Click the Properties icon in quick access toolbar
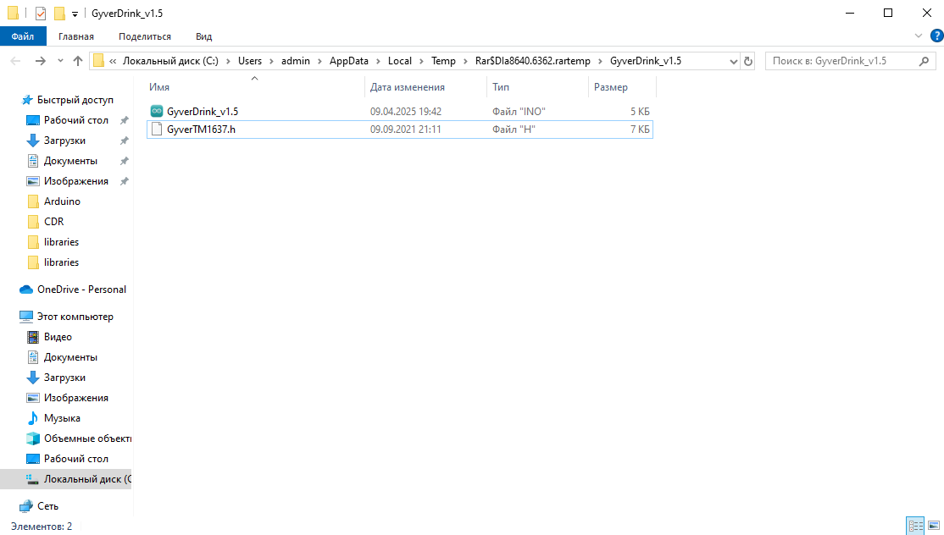The height and width of the screenshot is (535, 944). point(40,14)
